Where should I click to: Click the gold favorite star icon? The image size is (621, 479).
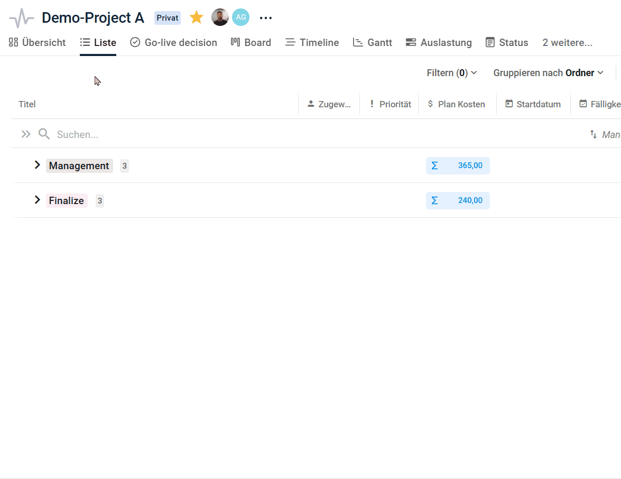(197, 17)
